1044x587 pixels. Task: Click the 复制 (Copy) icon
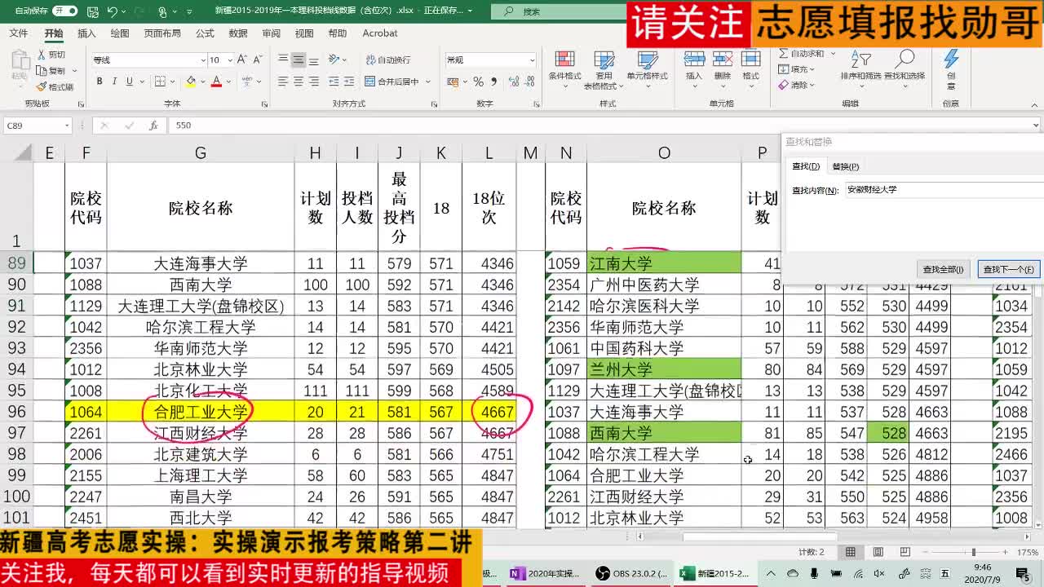pyautogui.click(x=42, y=71)
